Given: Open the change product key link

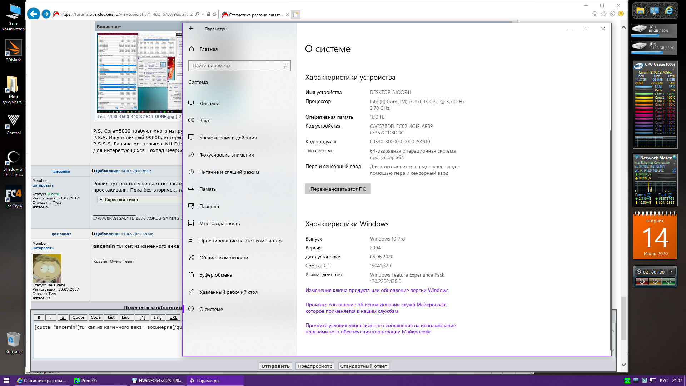Looking at the screenshot, I should [x=377, y=290].
